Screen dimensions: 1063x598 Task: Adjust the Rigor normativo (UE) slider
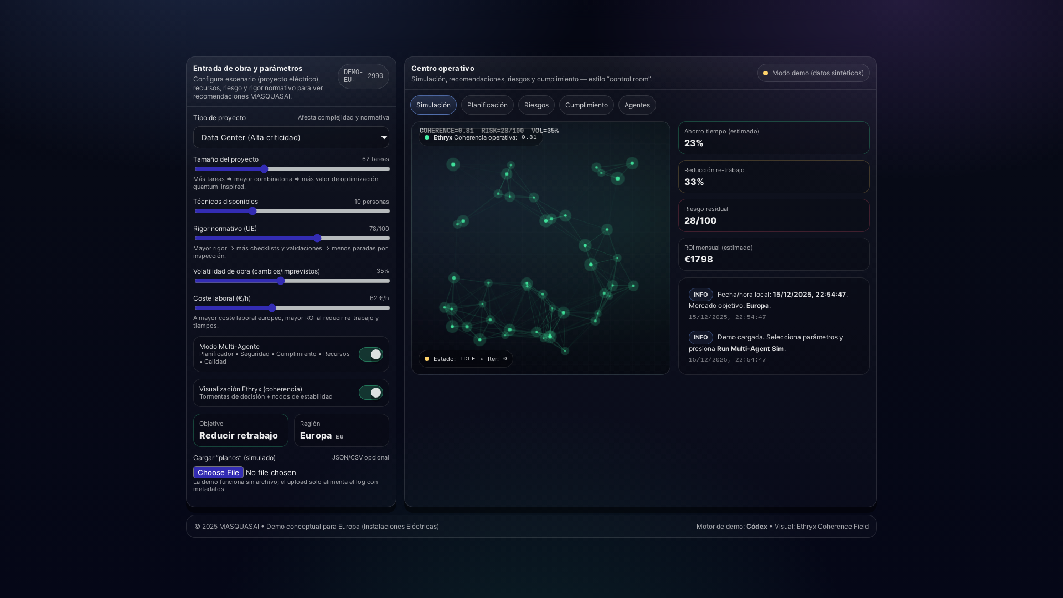point(292,238)
